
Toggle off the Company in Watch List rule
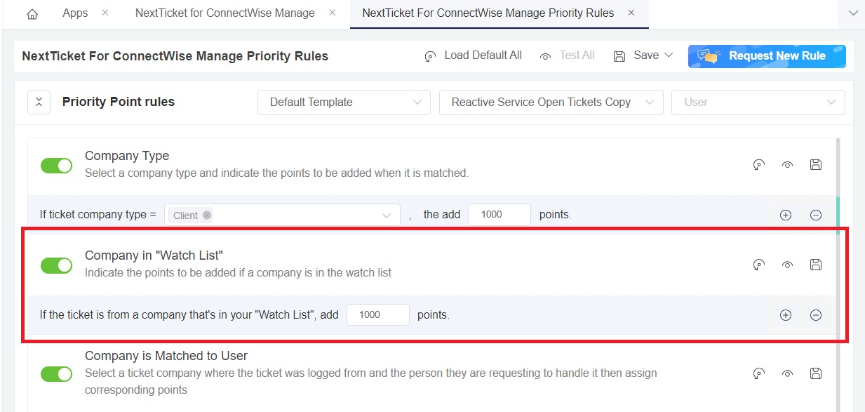[56, 265]
